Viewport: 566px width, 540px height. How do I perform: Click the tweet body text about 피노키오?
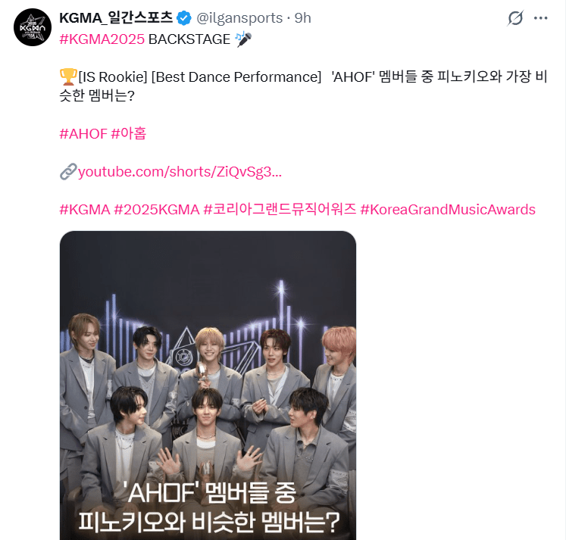(x=303, y=86)
